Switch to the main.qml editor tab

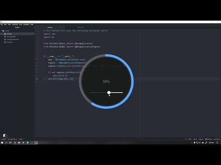(80, 27)
